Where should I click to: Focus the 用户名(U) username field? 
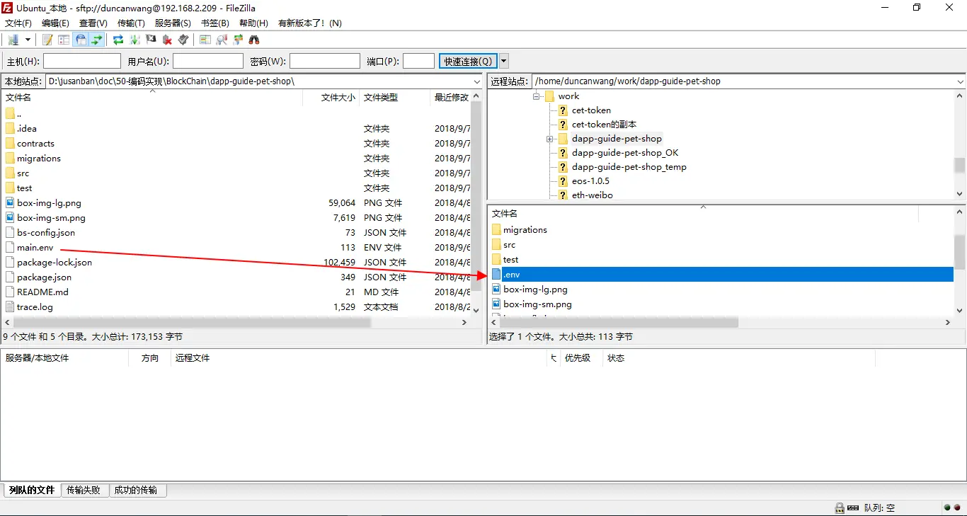tap(208, 62)
